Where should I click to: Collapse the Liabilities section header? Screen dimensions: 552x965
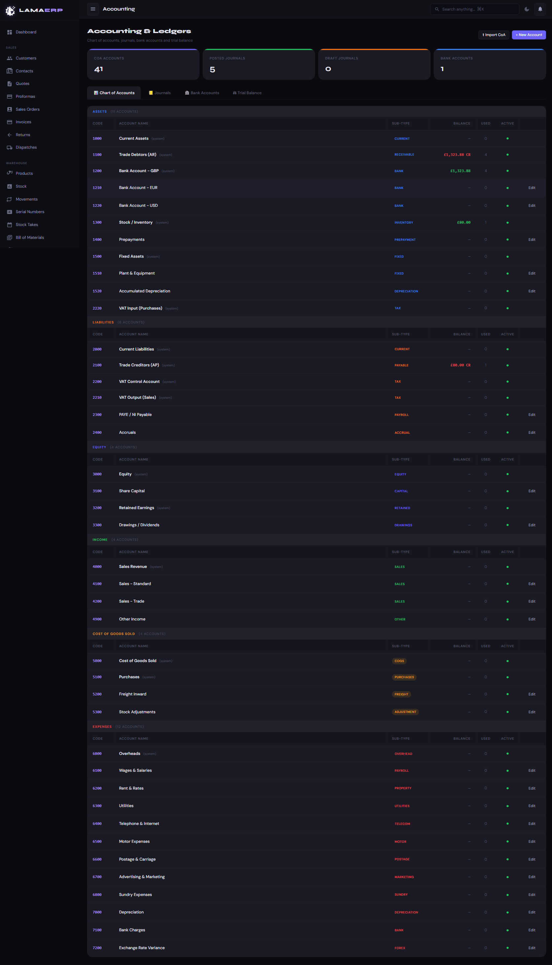point(103,322)
